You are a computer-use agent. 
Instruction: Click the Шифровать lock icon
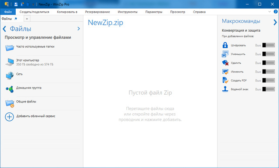coord(225,45)
